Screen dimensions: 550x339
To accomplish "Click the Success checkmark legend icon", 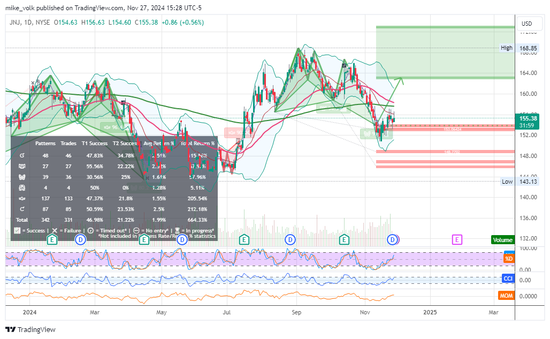I will (17, 231).
